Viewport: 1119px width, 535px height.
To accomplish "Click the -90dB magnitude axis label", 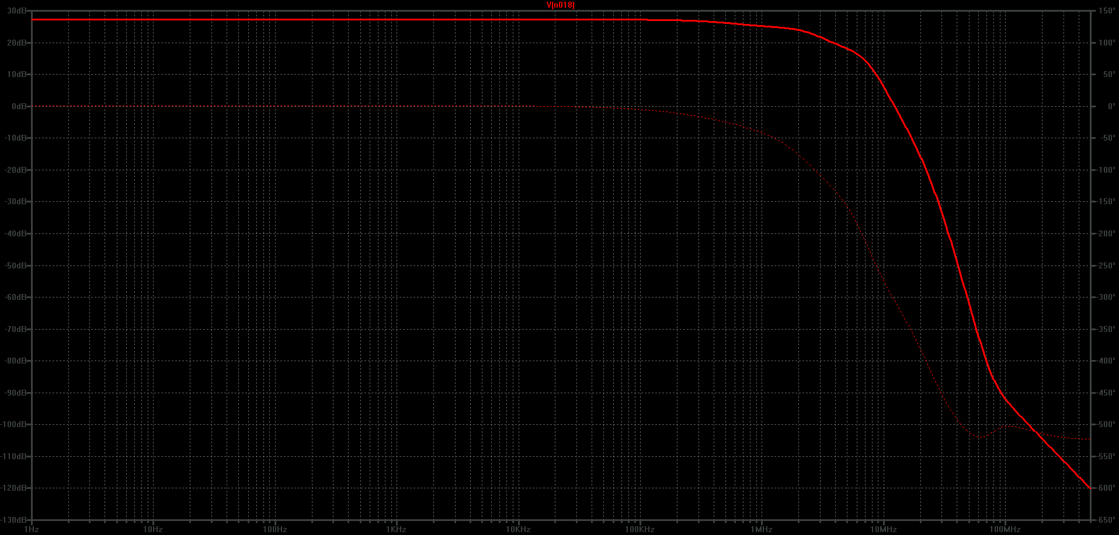I will 16,393.
